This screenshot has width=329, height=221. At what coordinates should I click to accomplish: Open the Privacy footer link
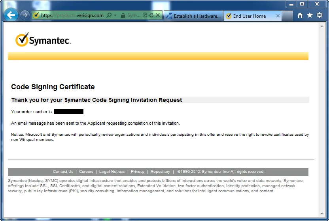point(138,172)
